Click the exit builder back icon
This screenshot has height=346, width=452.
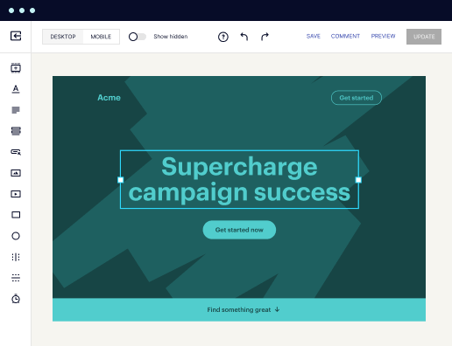(16, 36)
